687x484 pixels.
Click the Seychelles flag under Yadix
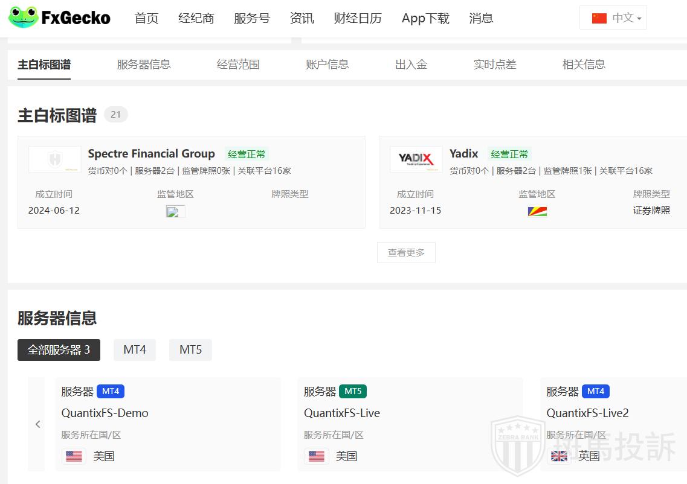tap(537, 211)
